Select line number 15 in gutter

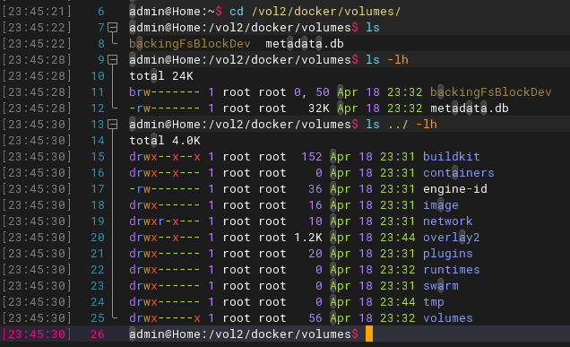point(98,156)
